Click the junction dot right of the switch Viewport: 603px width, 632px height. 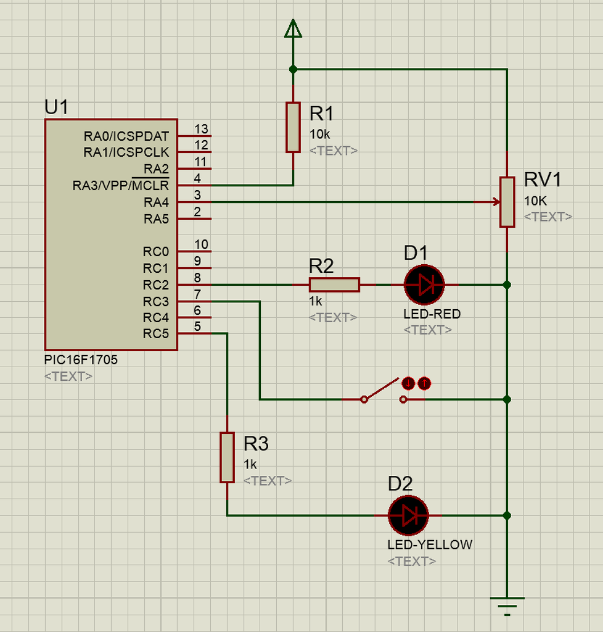click(507, 399)
